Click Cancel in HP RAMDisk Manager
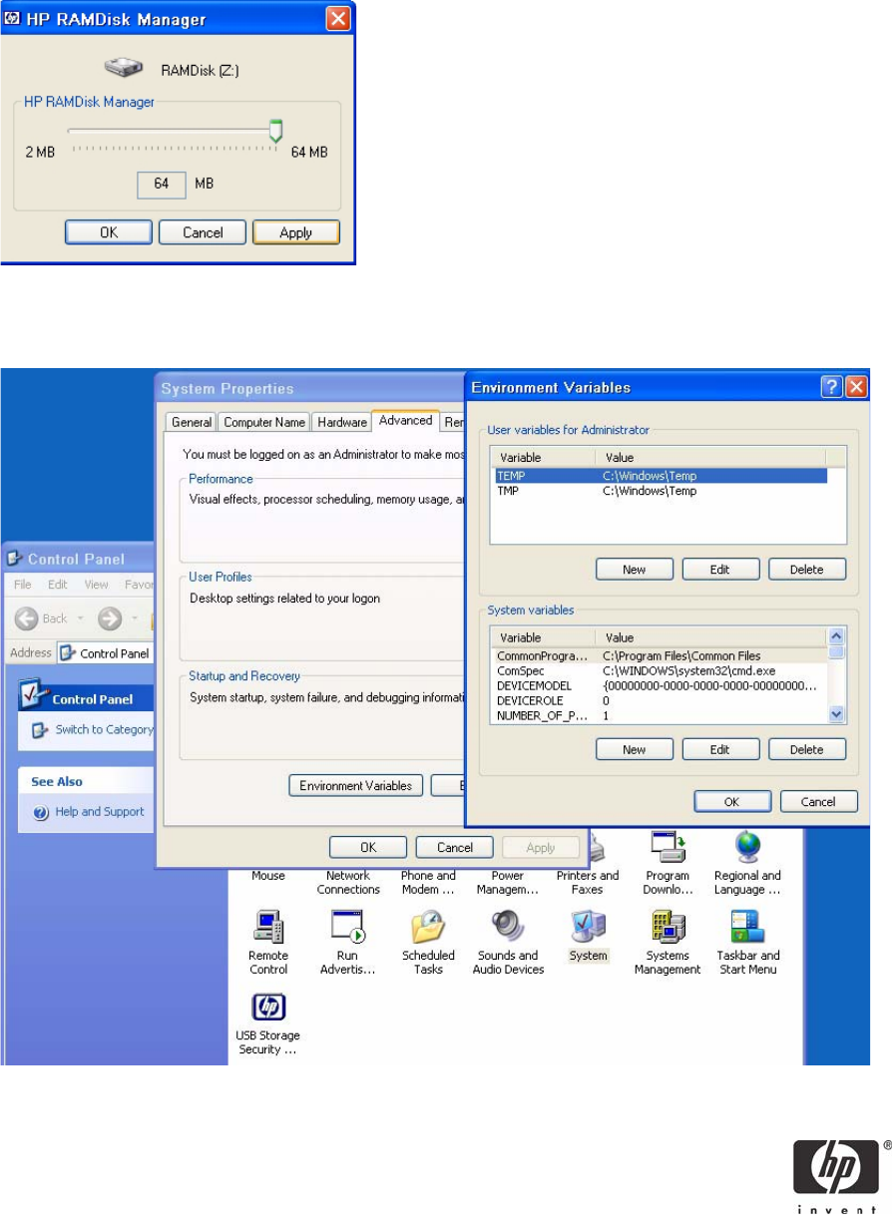This screenshot has width=895, height=1230. [203, 232]
